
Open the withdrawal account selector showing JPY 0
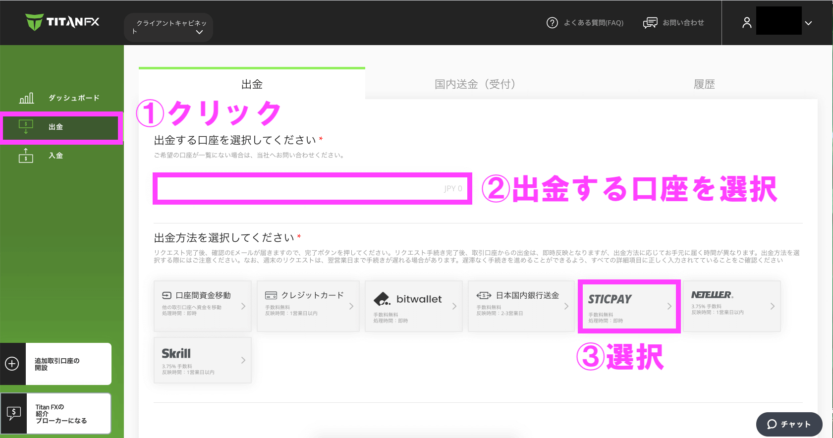312,188
